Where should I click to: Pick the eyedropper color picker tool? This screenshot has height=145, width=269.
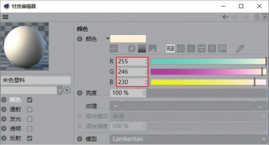click(x=240, y=49)
